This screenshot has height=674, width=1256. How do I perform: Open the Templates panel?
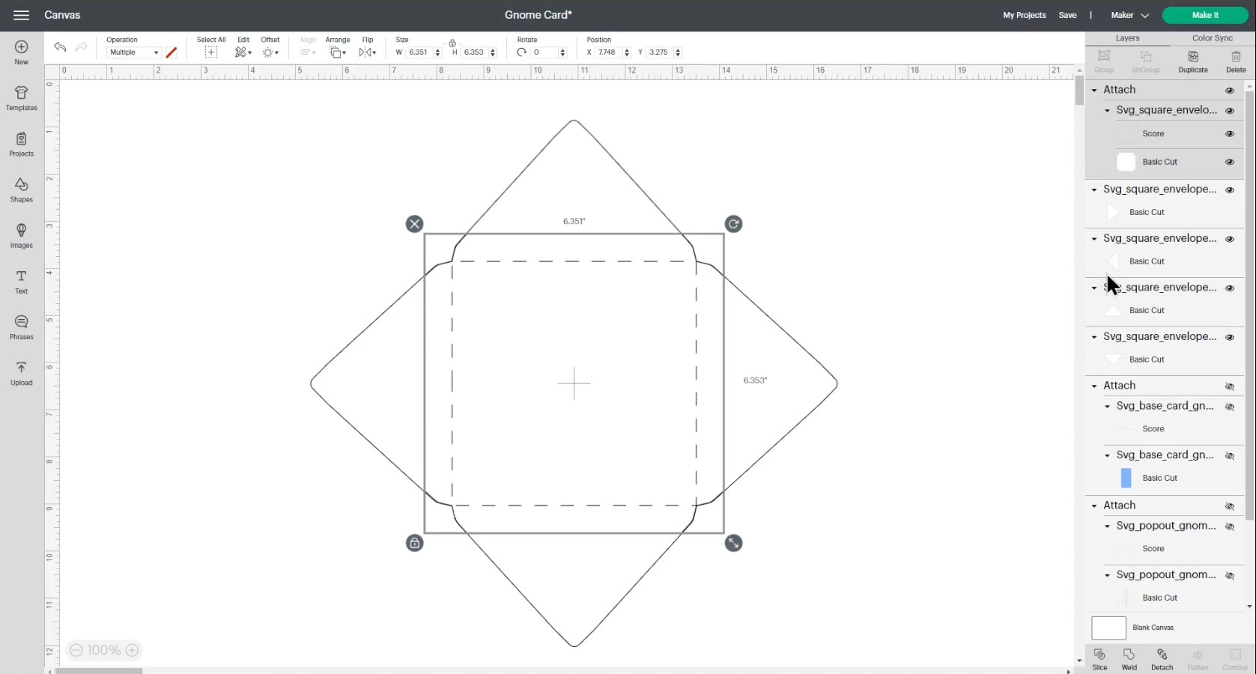21,98
